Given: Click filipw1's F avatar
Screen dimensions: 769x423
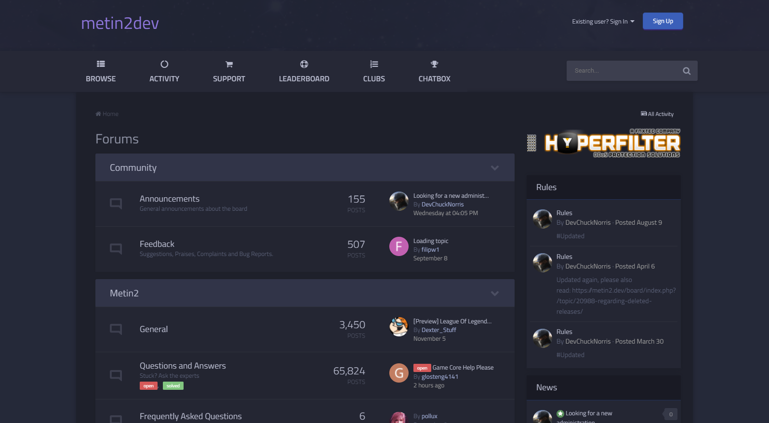Looking at the screenshot, I should [399, 246].
